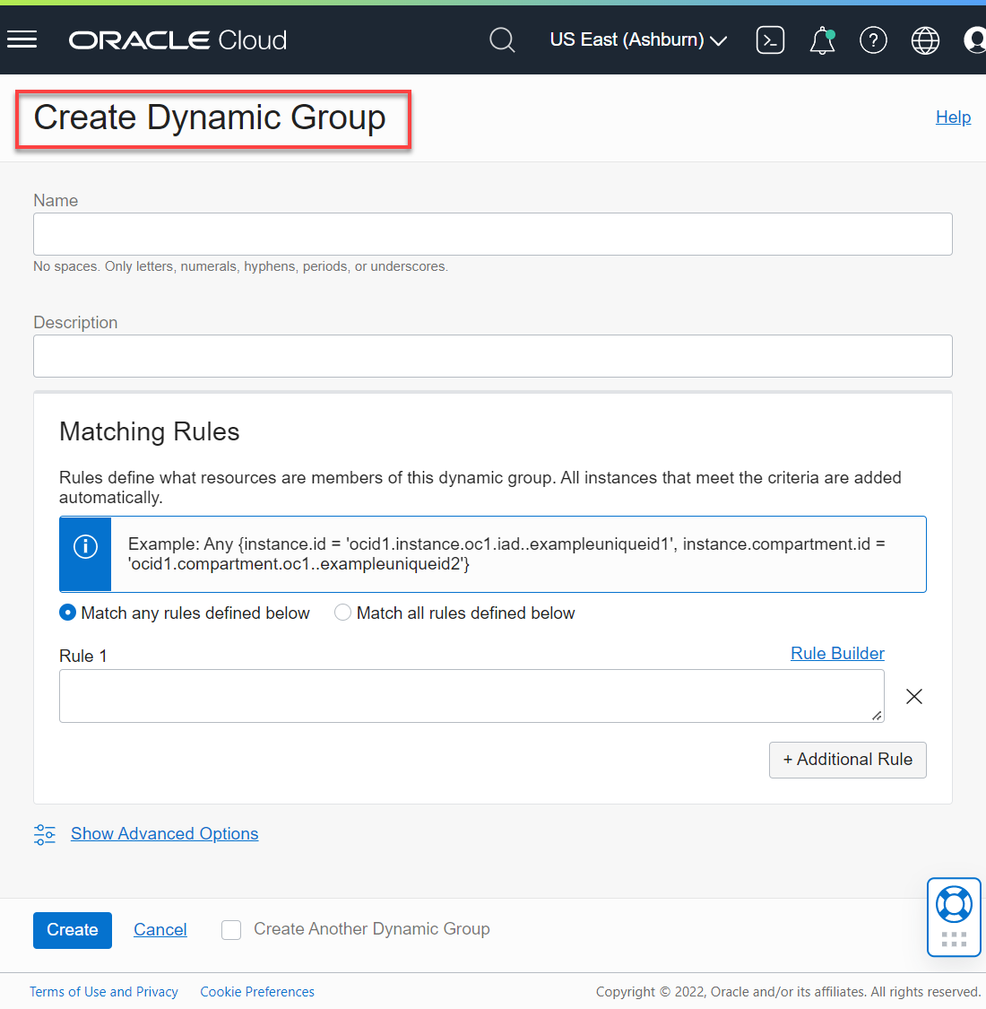Open the user profile avatar
The height and width of the screenshot is (1009, 986).
coord(974,40)
